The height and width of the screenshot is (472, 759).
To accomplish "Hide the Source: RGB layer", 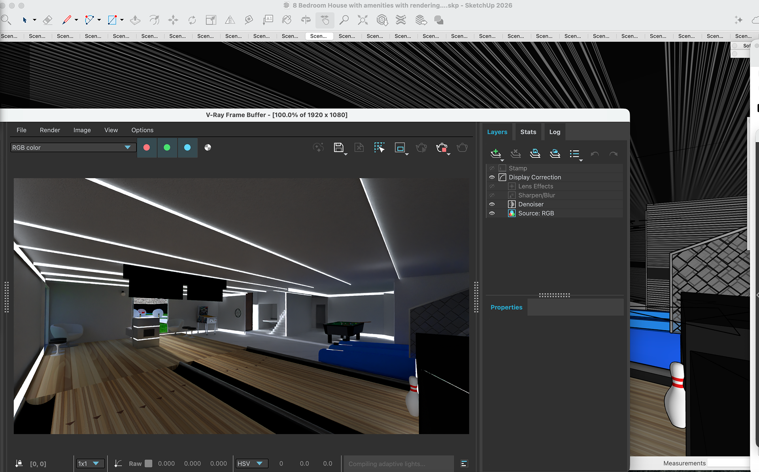I will [492, 213].
